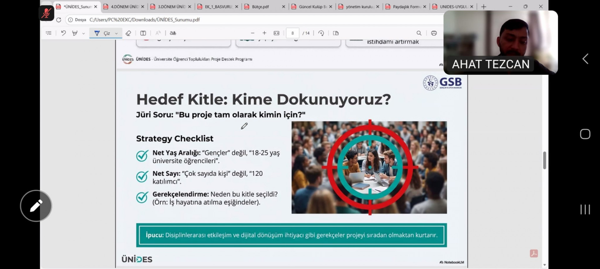Expand the side panel chevron arrow
Viewport: 600px width, 269px height.
[x=585, y=59]
